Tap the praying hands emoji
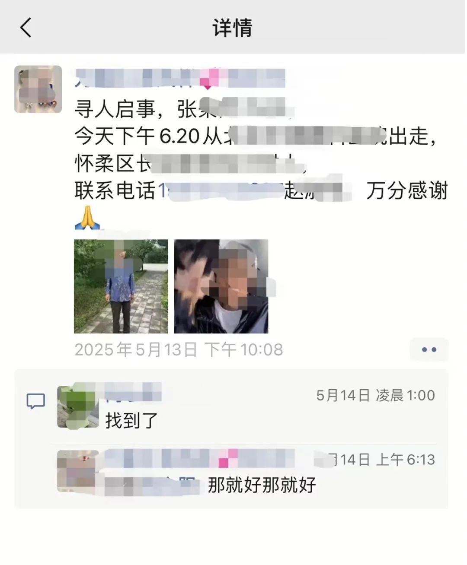Screen dimensions: 467x565 87,218
